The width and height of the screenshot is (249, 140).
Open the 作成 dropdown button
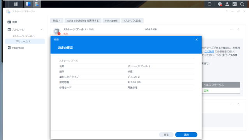coord(57,21)
